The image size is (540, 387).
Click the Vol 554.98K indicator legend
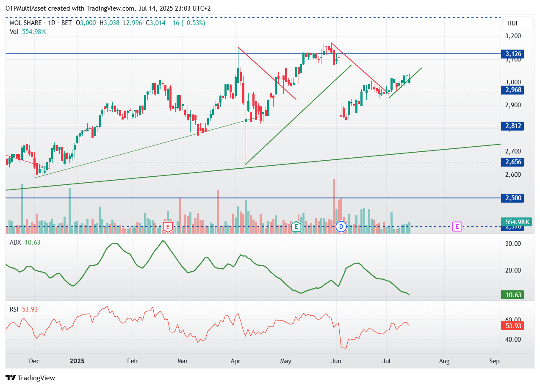(28, 31)
